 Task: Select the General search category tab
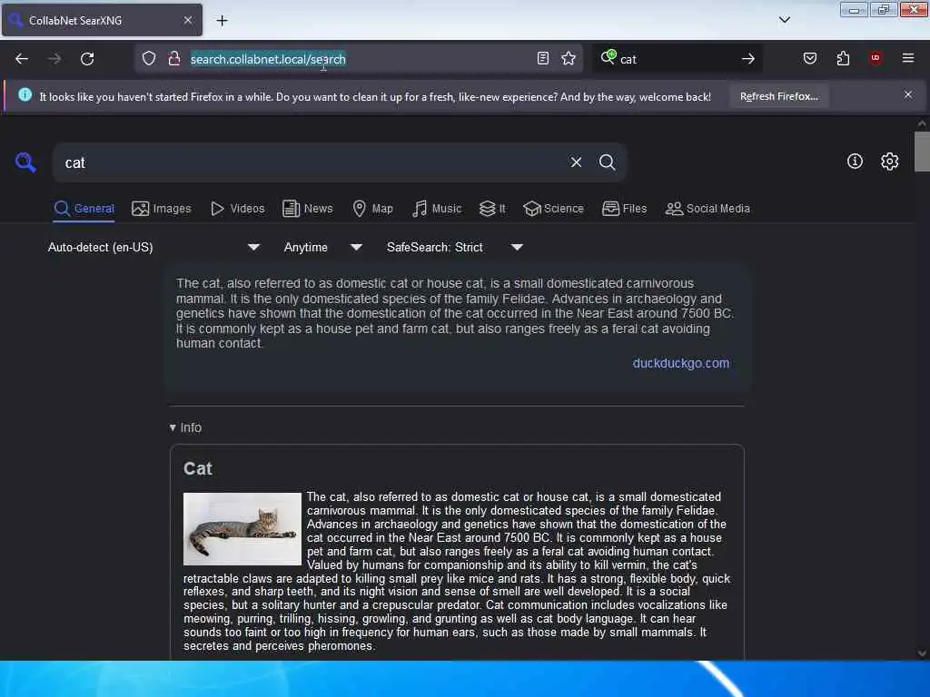point(84,209)
